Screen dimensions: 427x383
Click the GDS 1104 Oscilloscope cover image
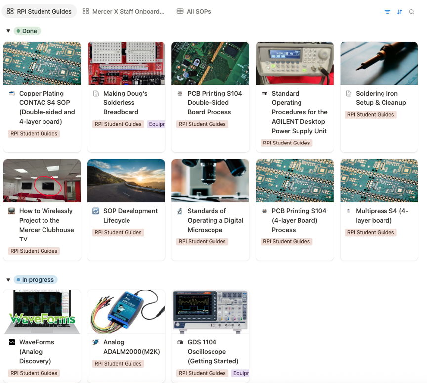pyautogui.click(x=210, y=312)
